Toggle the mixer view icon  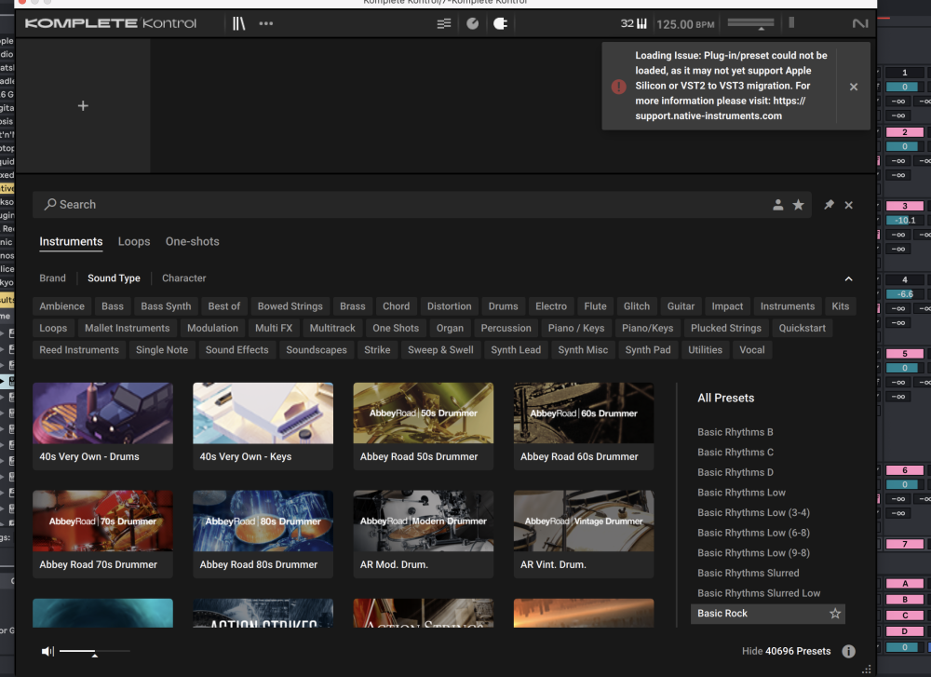(x=444, y=24)
